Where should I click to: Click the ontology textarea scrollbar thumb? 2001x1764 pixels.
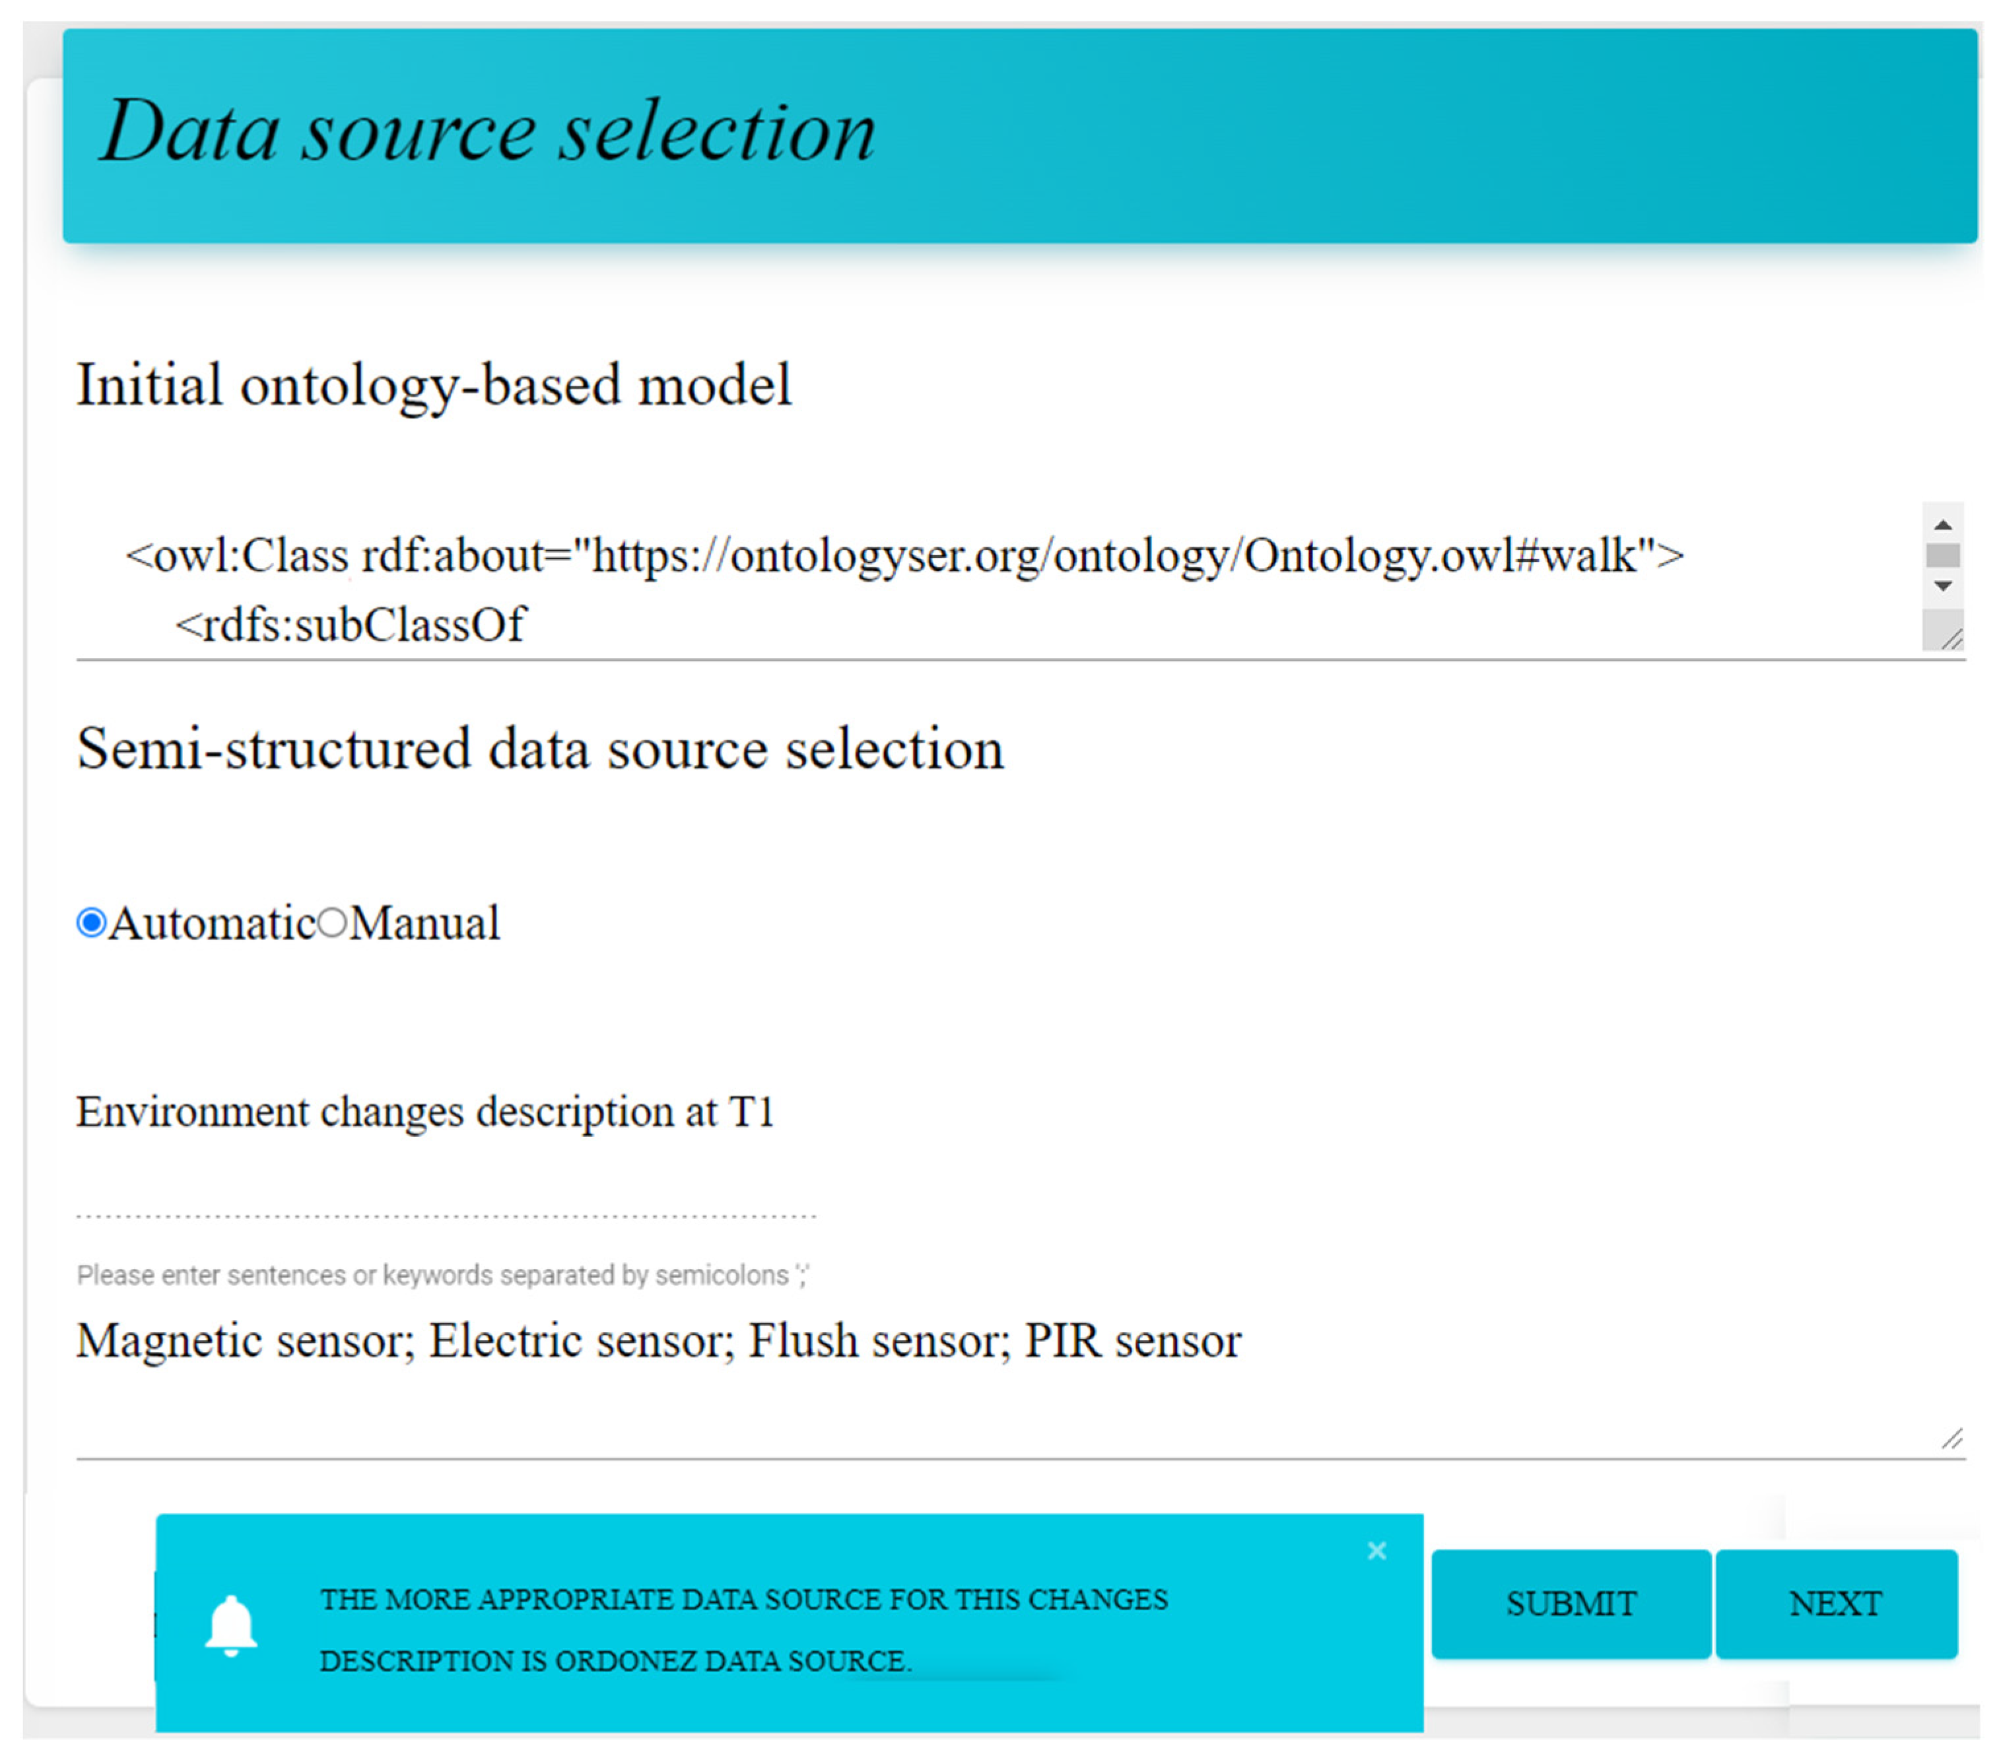(x=1944, y=555)
